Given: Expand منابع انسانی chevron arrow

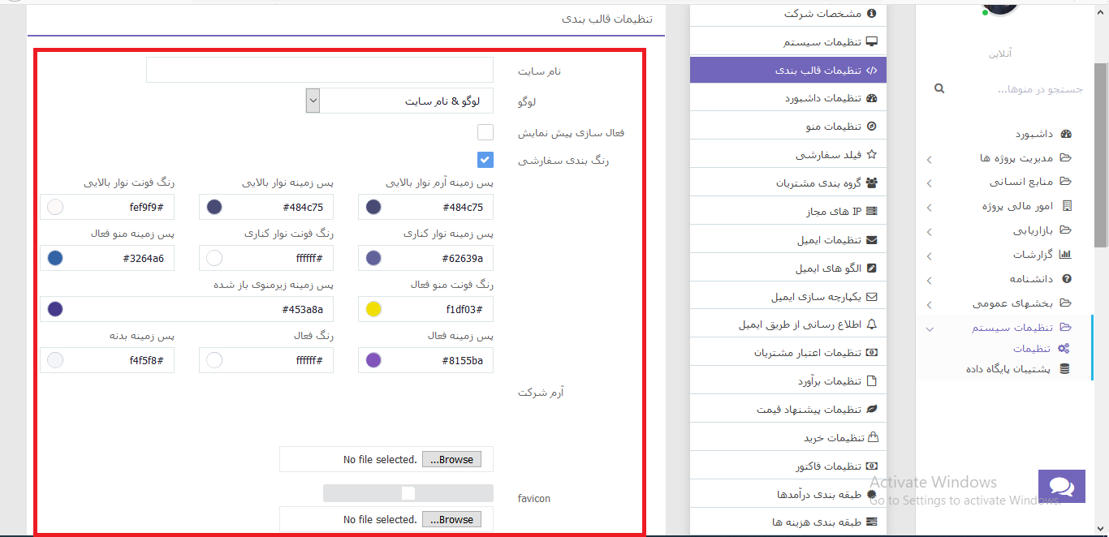Looking at the screenshot, I should pos(930,183).
